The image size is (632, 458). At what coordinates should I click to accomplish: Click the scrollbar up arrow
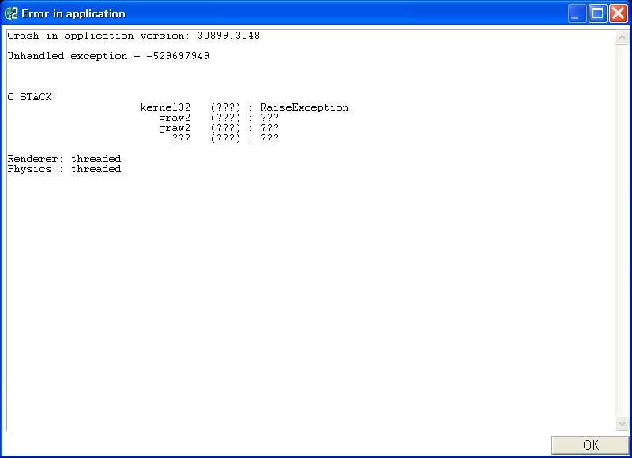pyautogui.click(x=622, y=37)
